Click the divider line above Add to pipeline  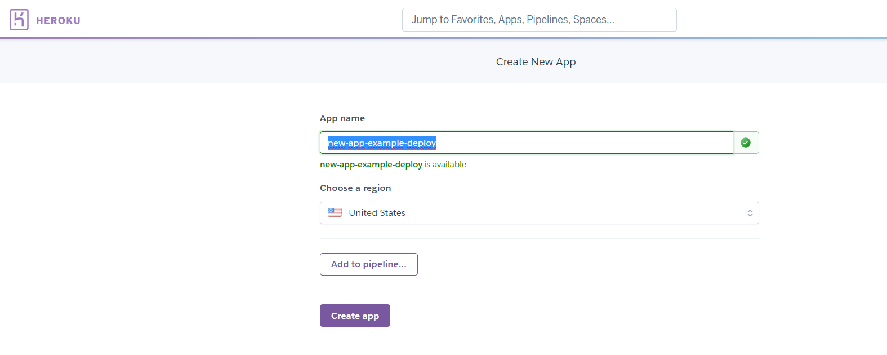click(539, 239)
